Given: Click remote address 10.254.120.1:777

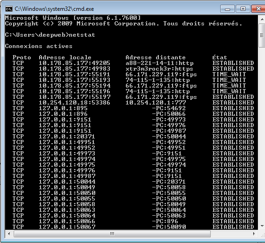Looking at the screenshot, I should click(x=156, y=103).
